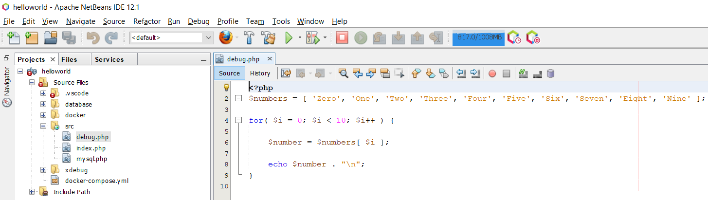Click the Open Project folder icon
The height and width of the screenshot is (200, 708).
[x=51, y=37]
